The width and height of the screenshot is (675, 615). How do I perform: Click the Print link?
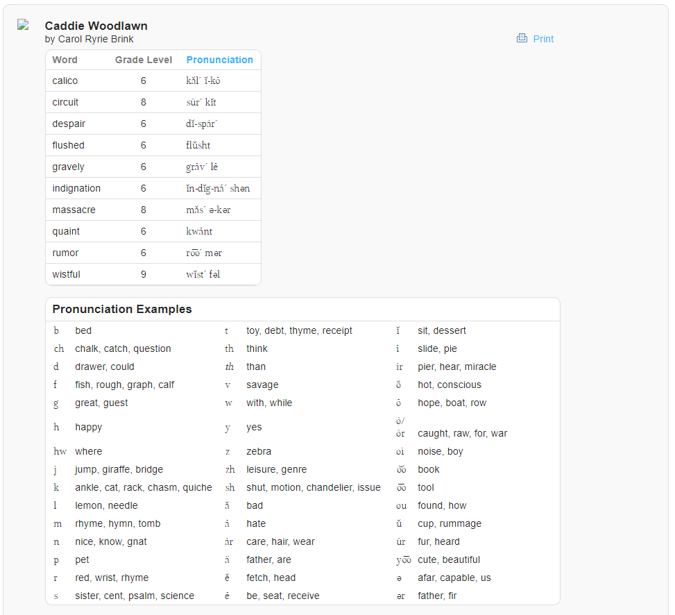point(543,39)
